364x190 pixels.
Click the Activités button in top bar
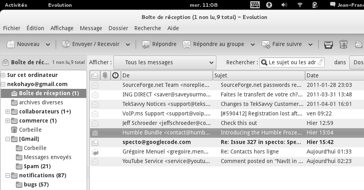[16, 5]
